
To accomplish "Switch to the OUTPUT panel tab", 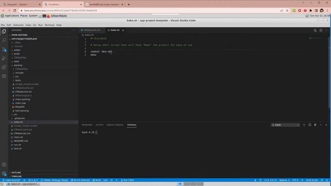I will pyautogui.click(x=99, y=125).
